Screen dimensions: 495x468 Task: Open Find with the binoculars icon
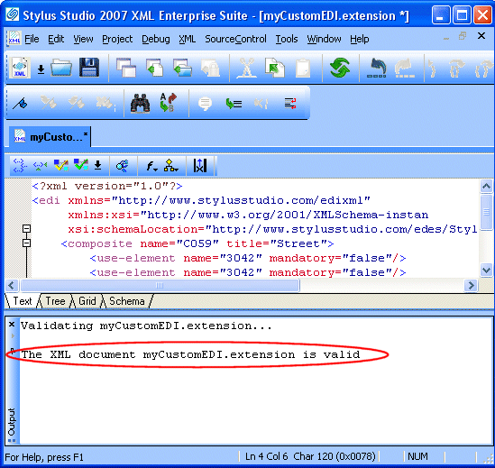click(x=140, y=103)
